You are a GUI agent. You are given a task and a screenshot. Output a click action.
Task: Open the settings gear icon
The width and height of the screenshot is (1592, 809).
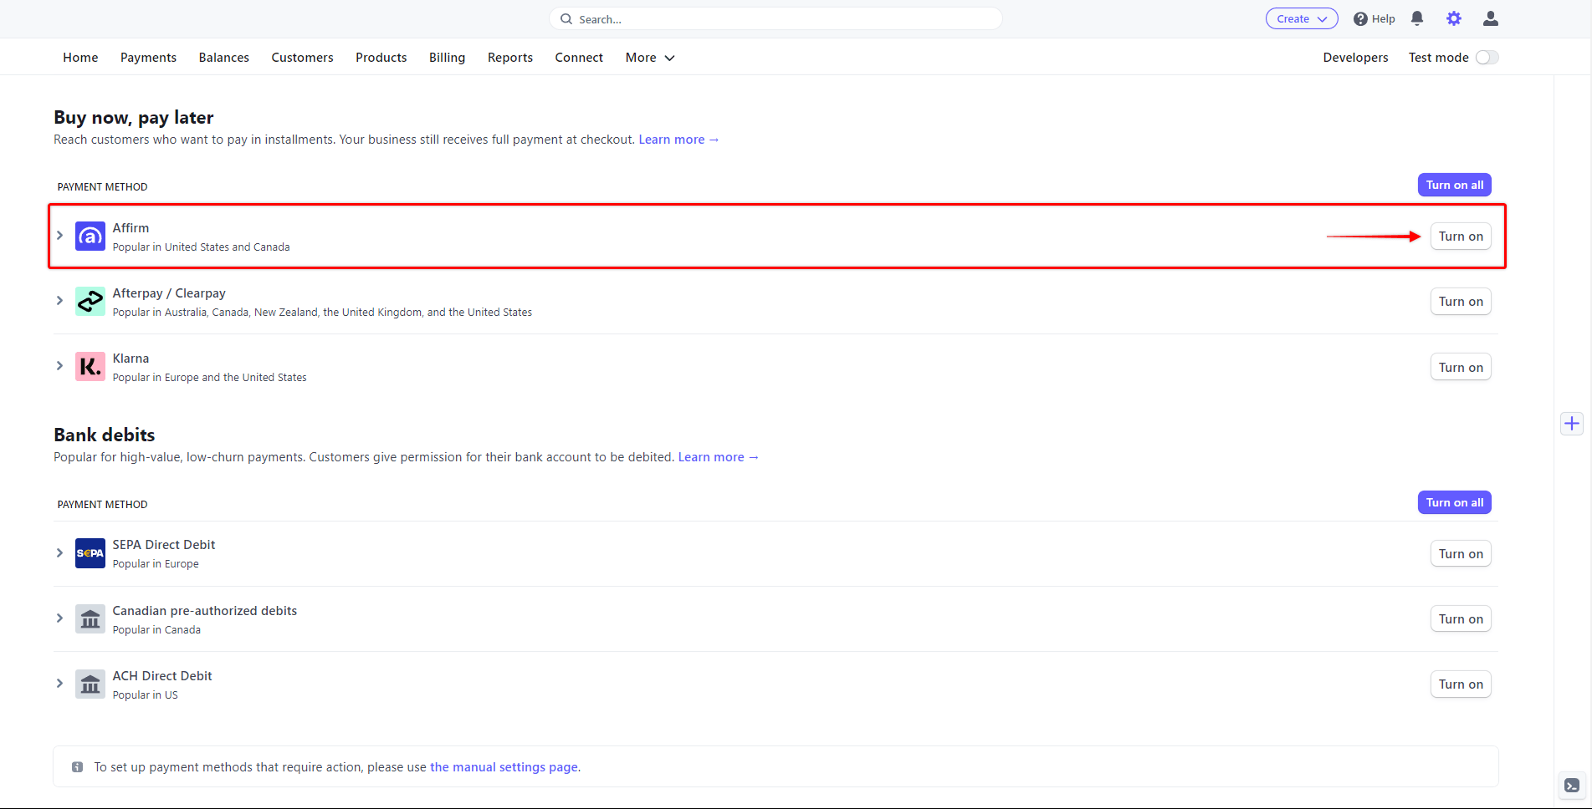(x=1453, y=18)
